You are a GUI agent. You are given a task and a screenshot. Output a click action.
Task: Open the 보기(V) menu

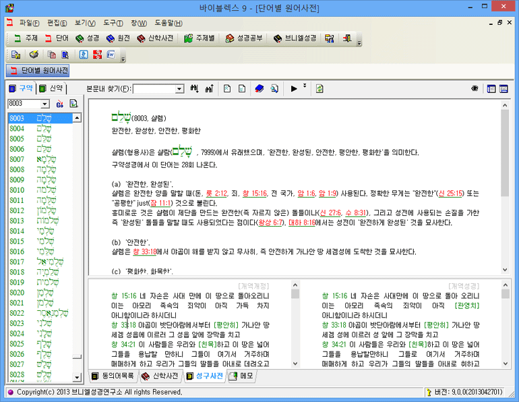pos(85,23)
